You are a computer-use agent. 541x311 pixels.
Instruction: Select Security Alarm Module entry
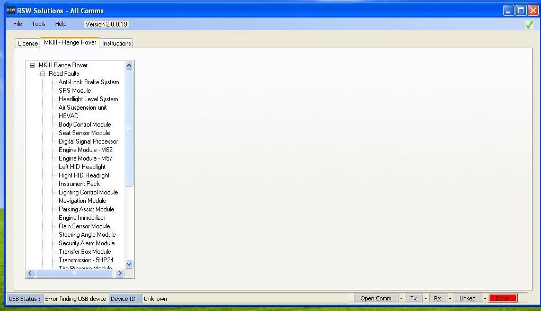(x=86, y=243)
